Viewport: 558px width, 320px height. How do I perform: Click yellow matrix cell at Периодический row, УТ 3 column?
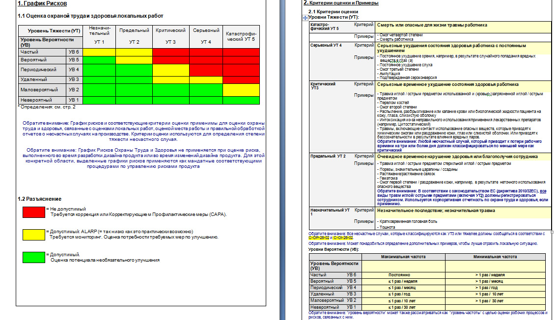(x=170, y=70)
